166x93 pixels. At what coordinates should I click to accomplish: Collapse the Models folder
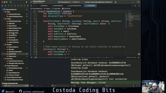(x=4, y=45)
